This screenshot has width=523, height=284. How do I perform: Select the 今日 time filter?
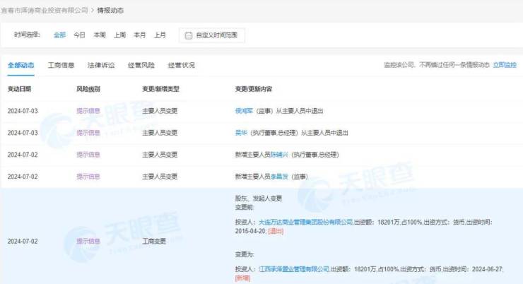click(79, 35)
